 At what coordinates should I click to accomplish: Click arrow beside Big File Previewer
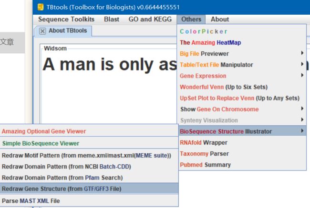[302, 53]
